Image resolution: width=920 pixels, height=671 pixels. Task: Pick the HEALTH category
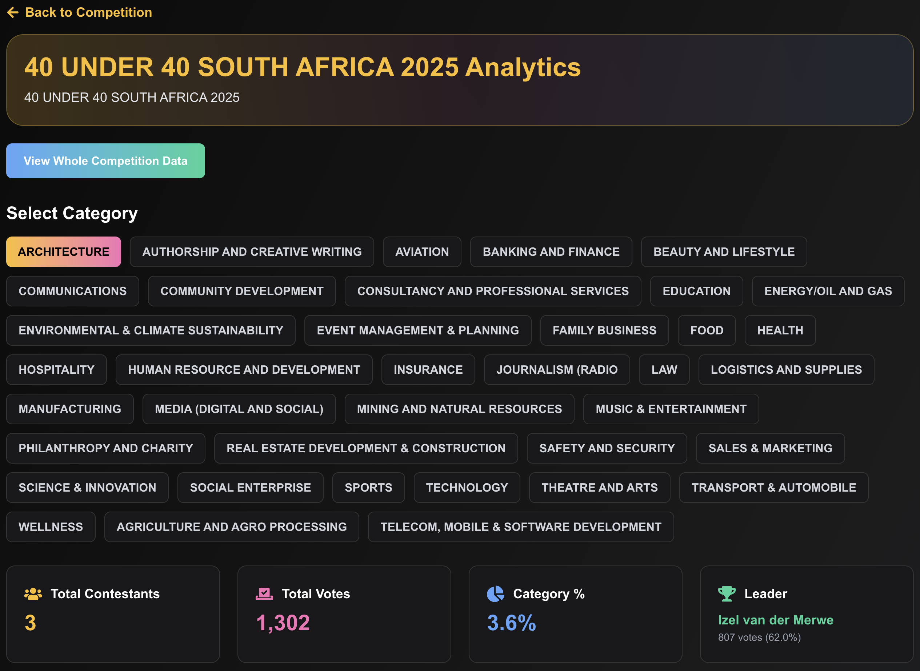780,331
